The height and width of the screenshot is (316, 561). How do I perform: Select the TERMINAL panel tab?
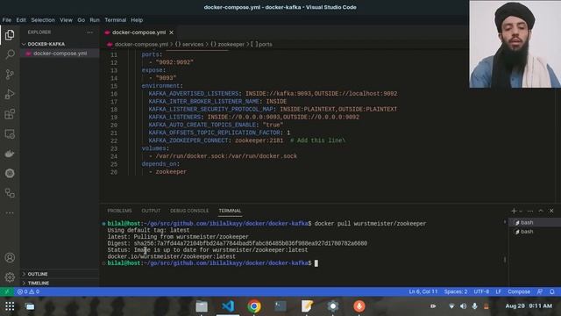tap(230, 211)
